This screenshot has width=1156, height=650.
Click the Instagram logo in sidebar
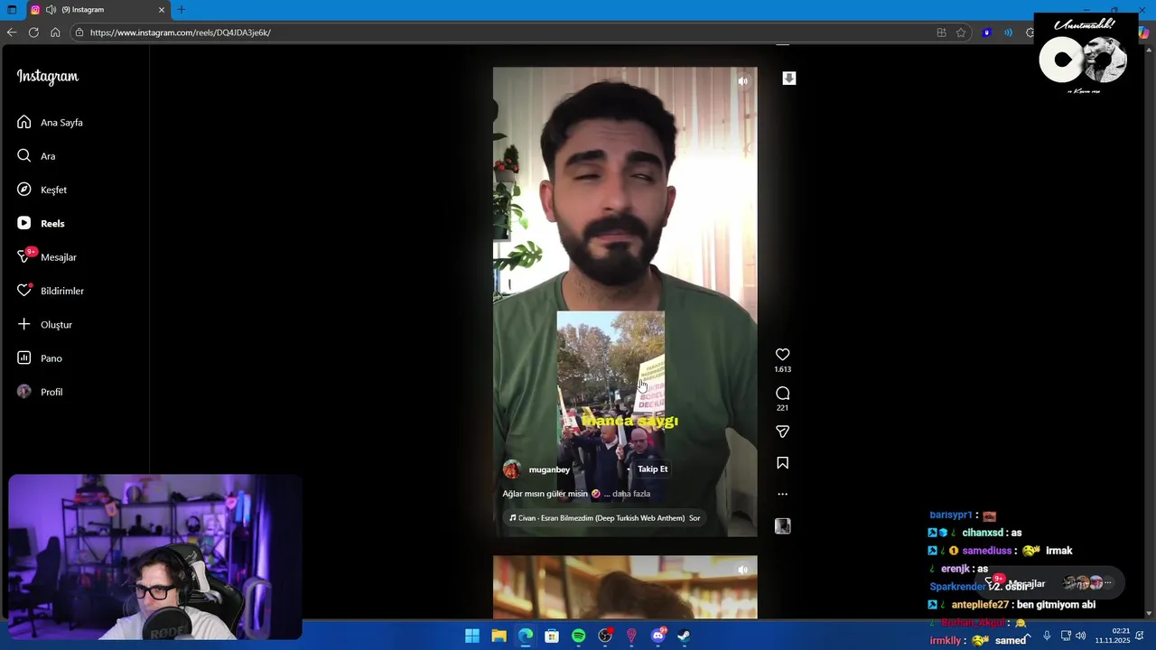point(48,77)
